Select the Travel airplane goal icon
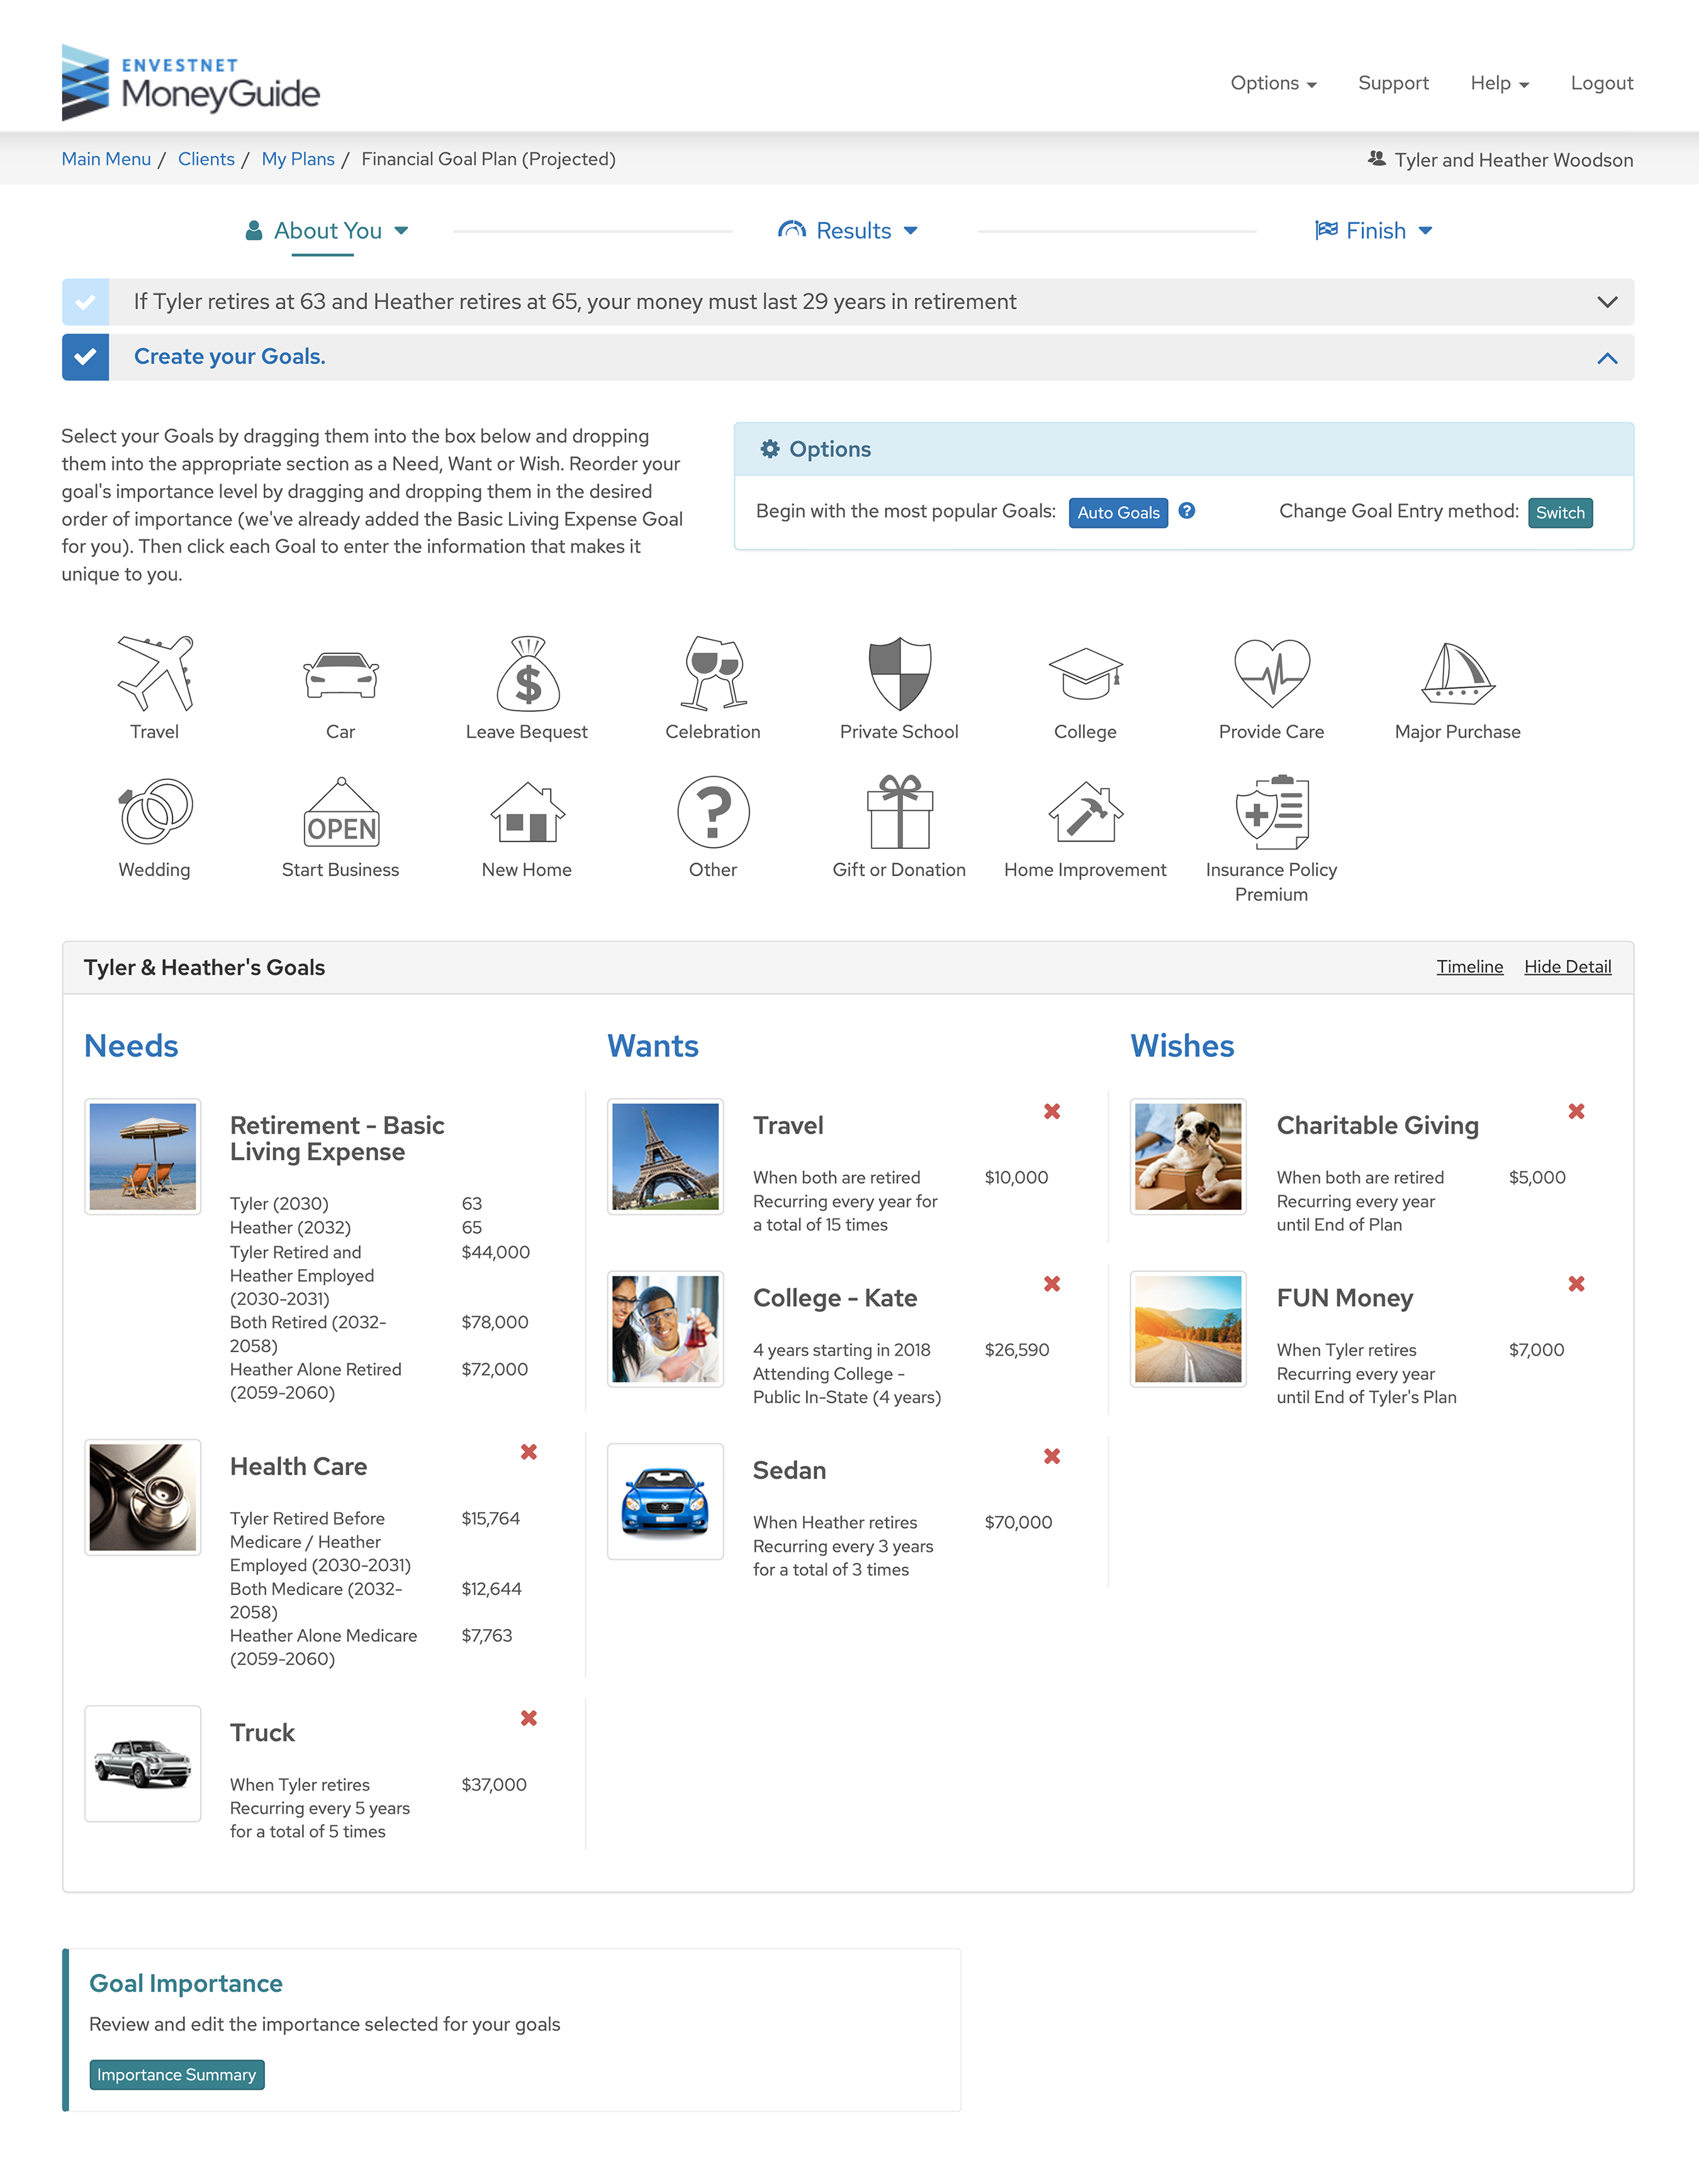Screen dimensions: 1699x2176 coord(154,674)
